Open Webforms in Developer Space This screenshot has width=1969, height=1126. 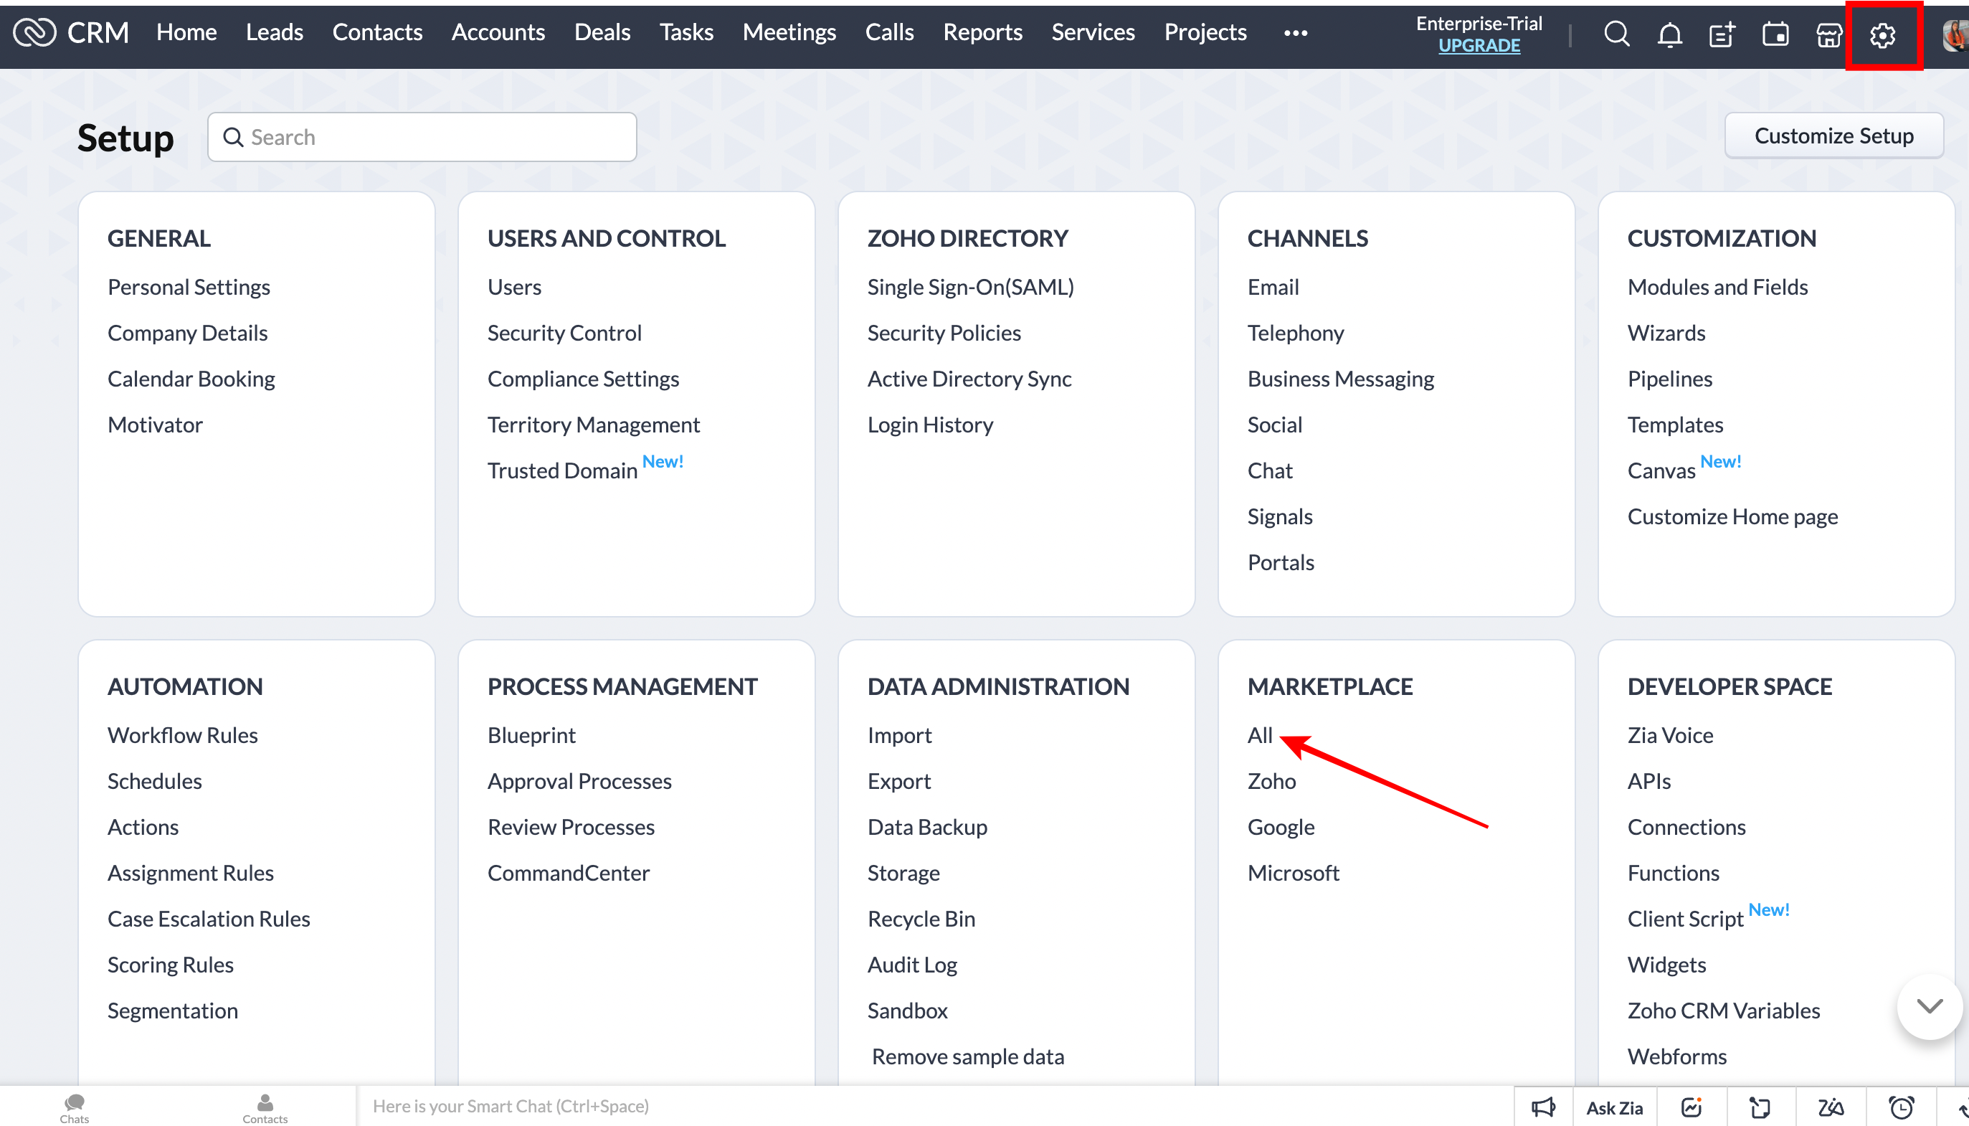click(1676, 1056)
